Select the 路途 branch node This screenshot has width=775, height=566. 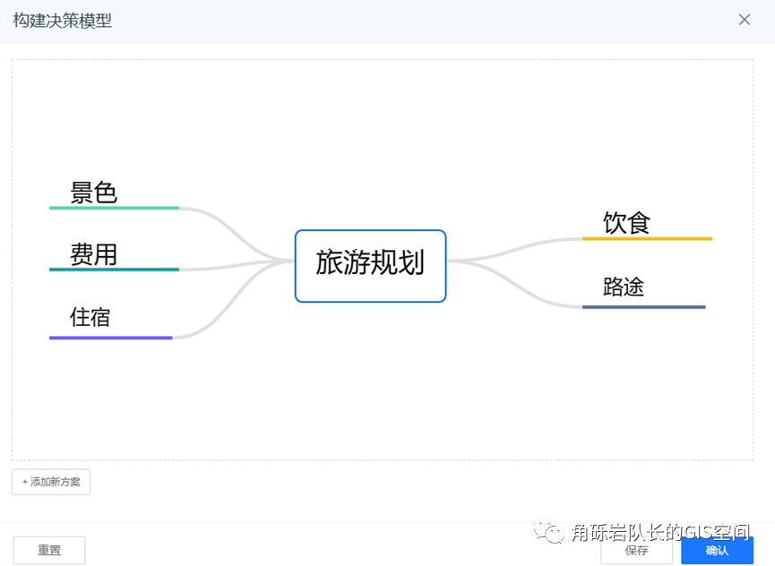click(x=623, y=287)
